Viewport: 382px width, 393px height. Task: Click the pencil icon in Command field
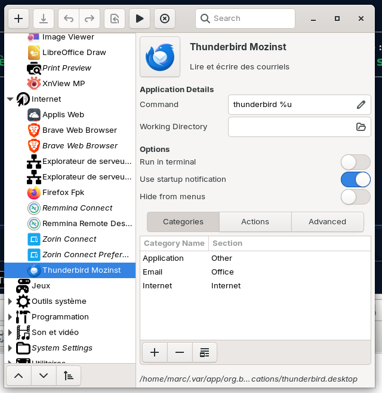click(361, 105)
